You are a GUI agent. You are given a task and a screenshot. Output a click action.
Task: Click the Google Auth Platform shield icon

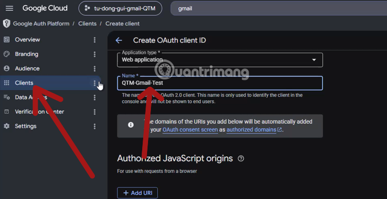point(6,24)
